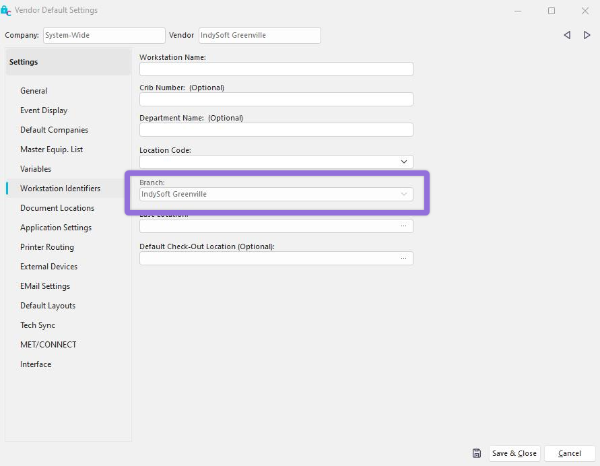Click into Workstation Name field

pos(275,69)
